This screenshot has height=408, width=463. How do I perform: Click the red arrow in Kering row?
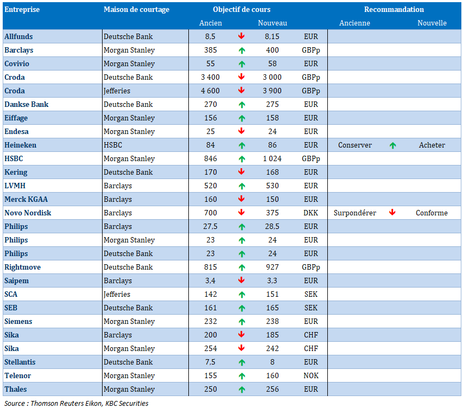tap(242, 172)
